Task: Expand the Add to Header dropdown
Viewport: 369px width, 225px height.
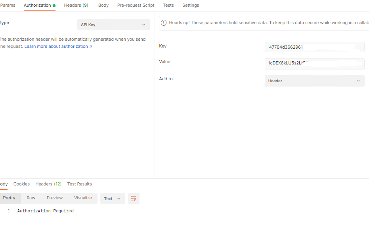Action: click(314, 81)
